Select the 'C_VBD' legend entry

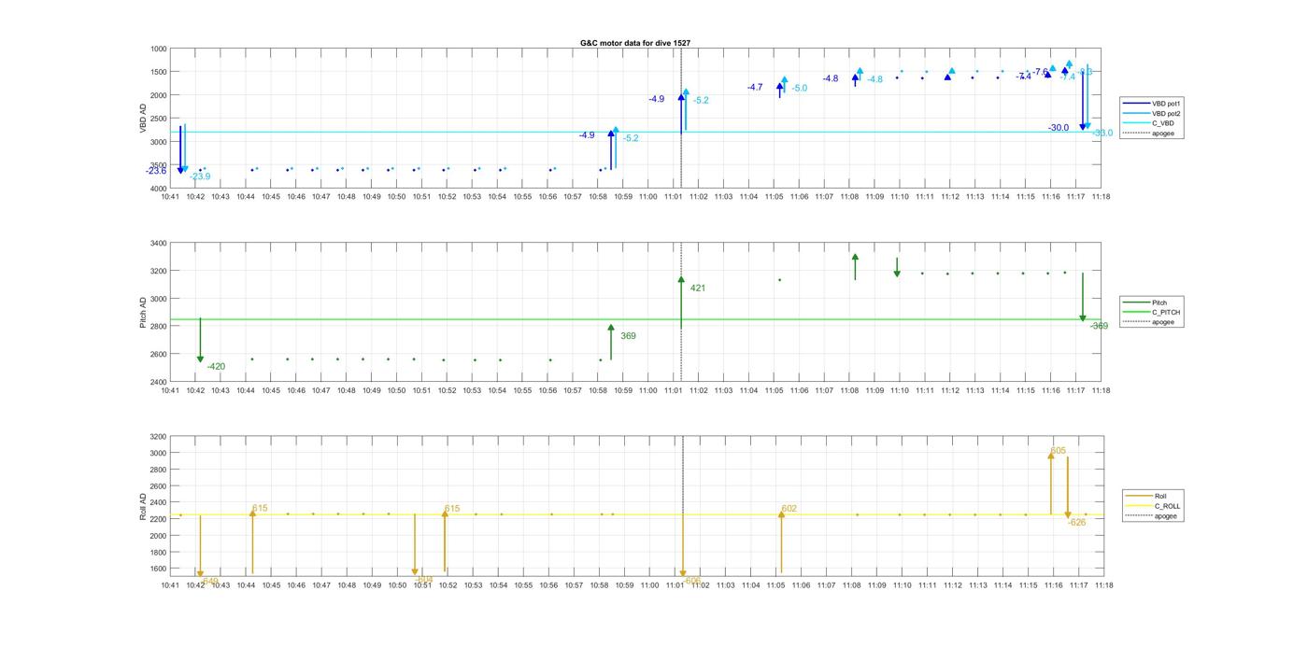point(1147,123)
